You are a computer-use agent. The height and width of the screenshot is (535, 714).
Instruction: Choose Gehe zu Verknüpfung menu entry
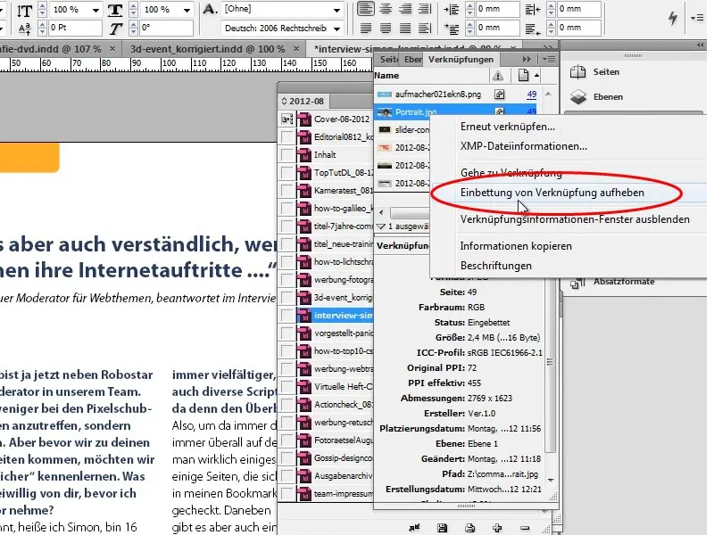(511, 173)
